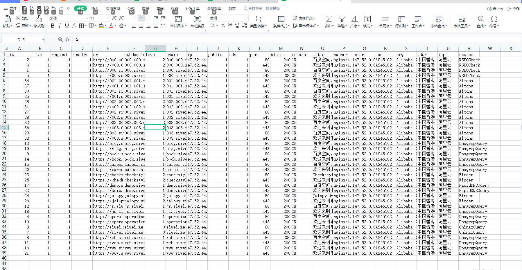
Task: Expand the Name Box dropdown next to G15
Action: pos(43,40)
